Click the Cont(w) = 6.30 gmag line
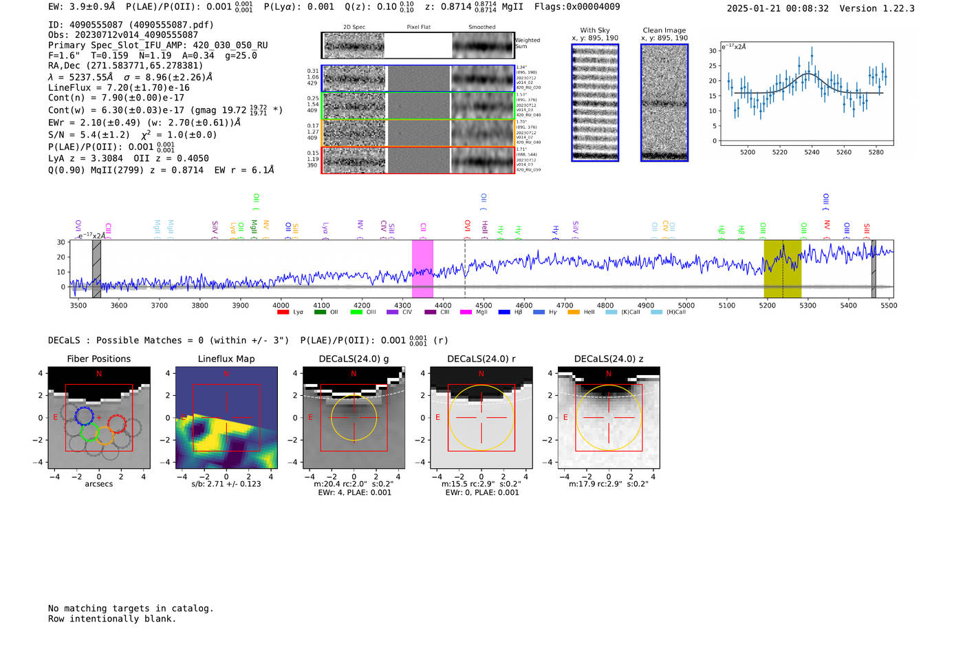This screenshot has height=656, width=963. [166, 110]
